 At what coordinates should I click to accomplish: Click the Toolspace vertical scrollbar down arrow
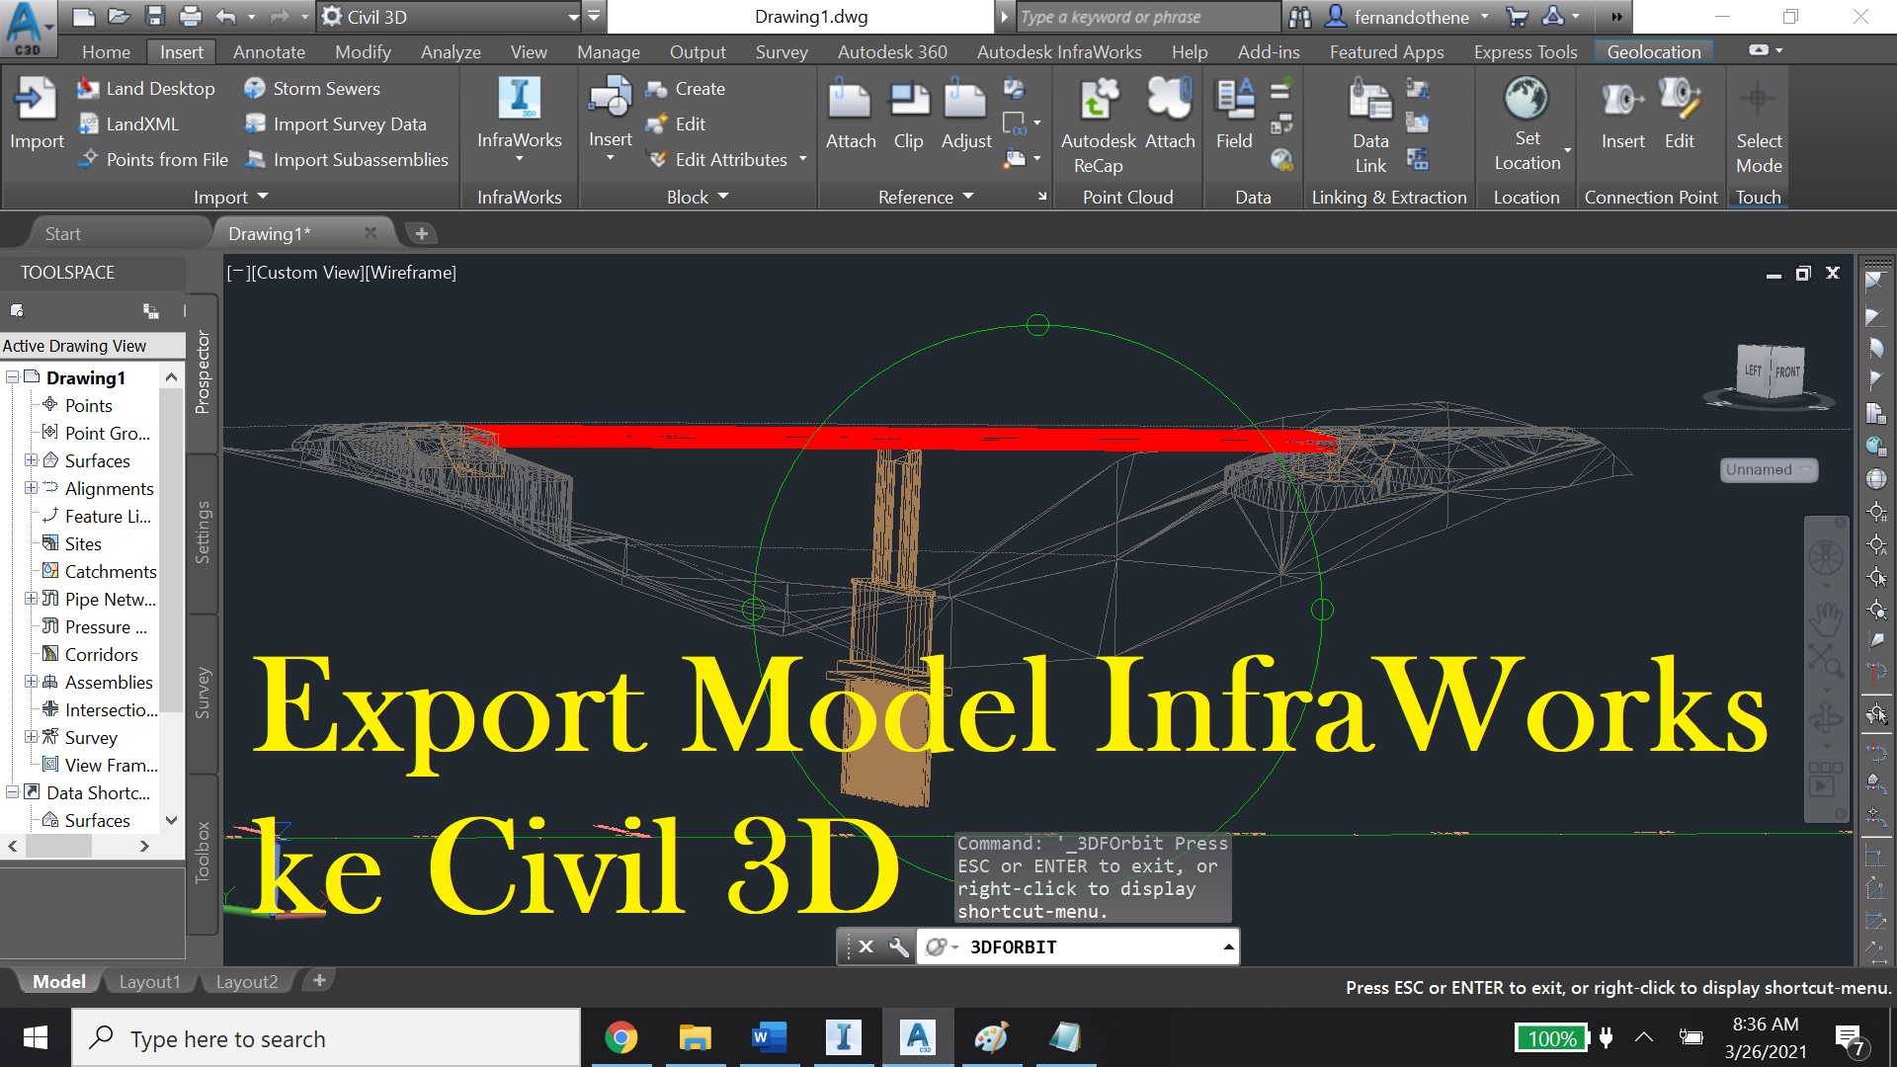click(x=171, y=820)
